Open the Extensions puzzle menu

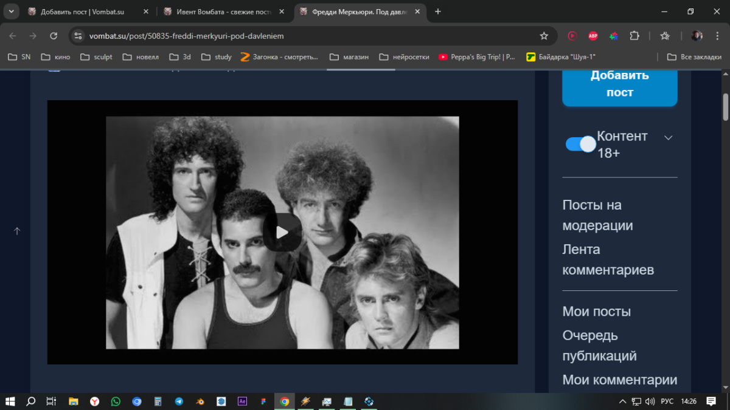pyautogui.click(x=634, y=36)
